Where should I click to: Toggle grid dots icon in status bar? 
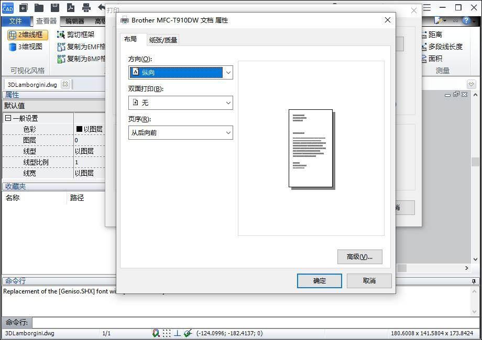tap(167, 333)
